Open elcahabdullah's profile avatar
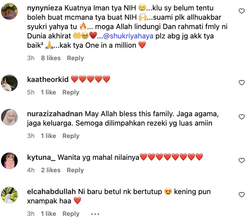 9,195
